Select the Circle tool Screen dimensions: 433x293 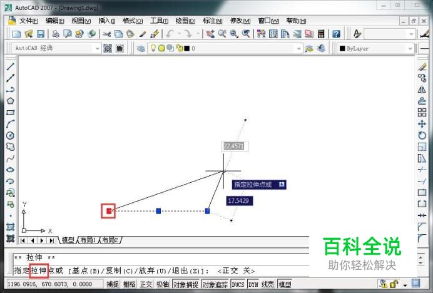(11, 135)
